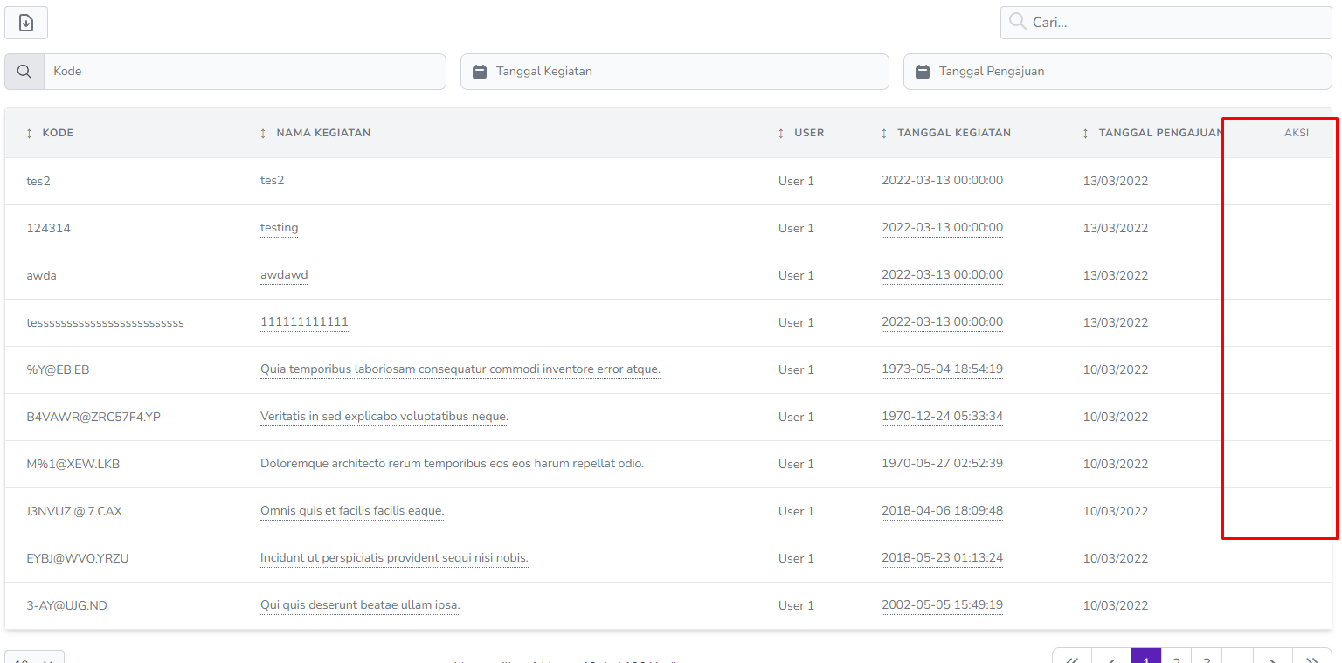Click the export download icon top left

pos(25,22)
